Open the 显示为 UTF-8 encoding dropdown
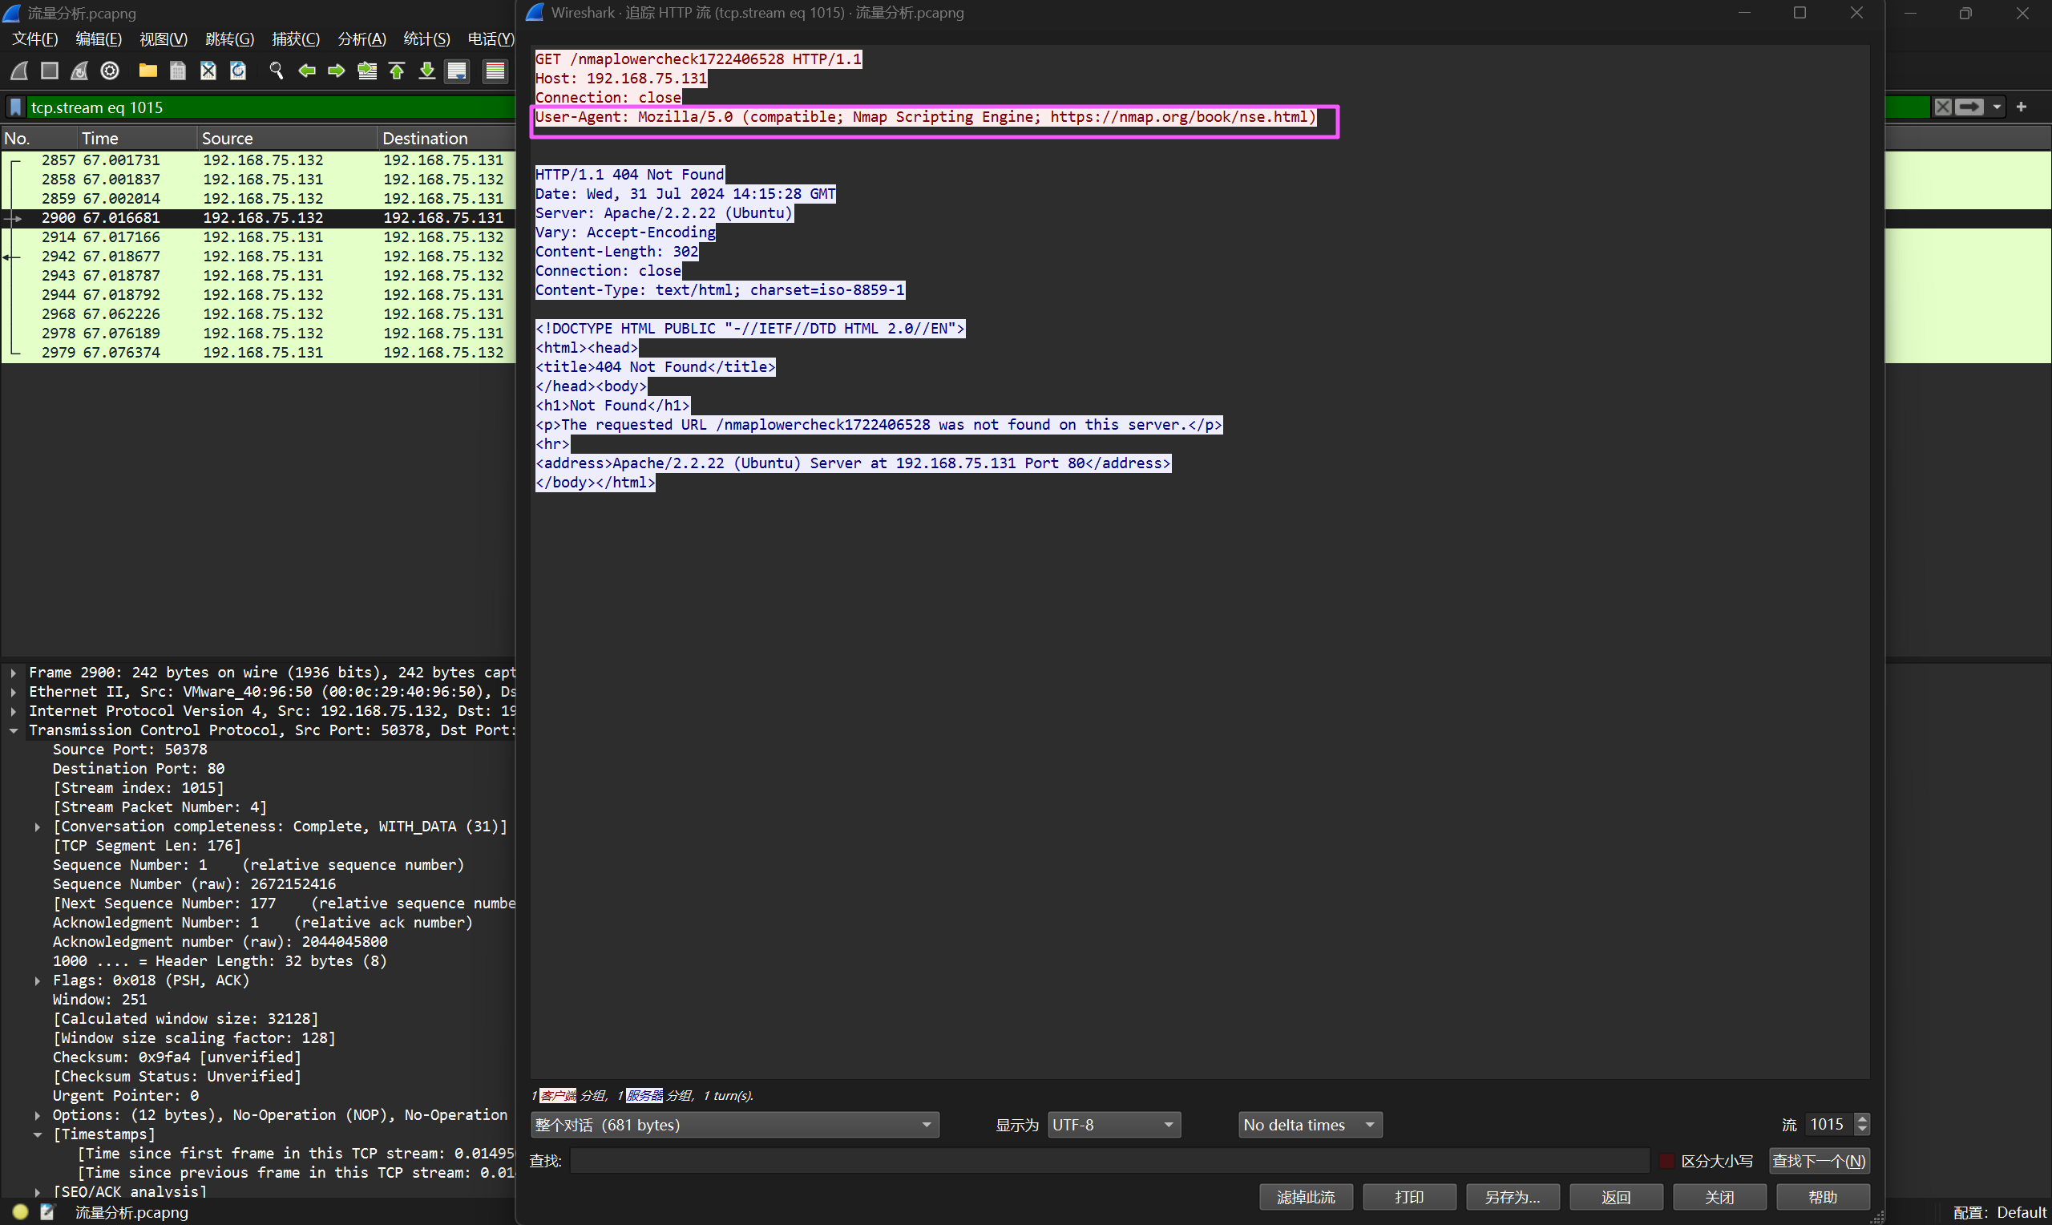The image size is (2052, 1225). pyautogui.click(x=1114, y=1125)
